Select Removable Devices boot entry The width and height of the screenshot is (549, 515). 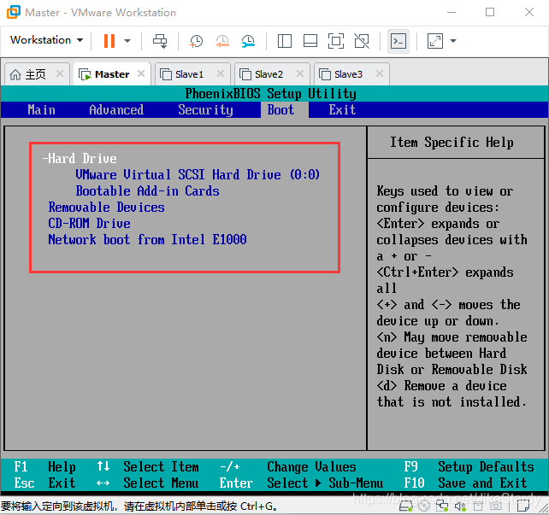[106, 207]
